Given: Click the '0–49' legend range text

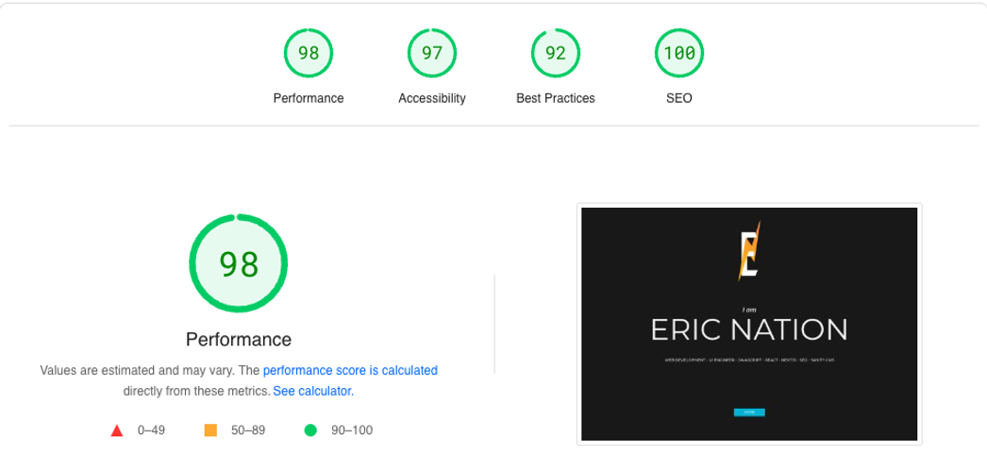Looking at the screenshot, I should point(151,430).
